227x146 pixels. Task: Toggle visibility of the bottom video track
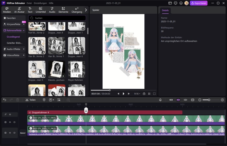pyautogui.click(x=10, y=133)
